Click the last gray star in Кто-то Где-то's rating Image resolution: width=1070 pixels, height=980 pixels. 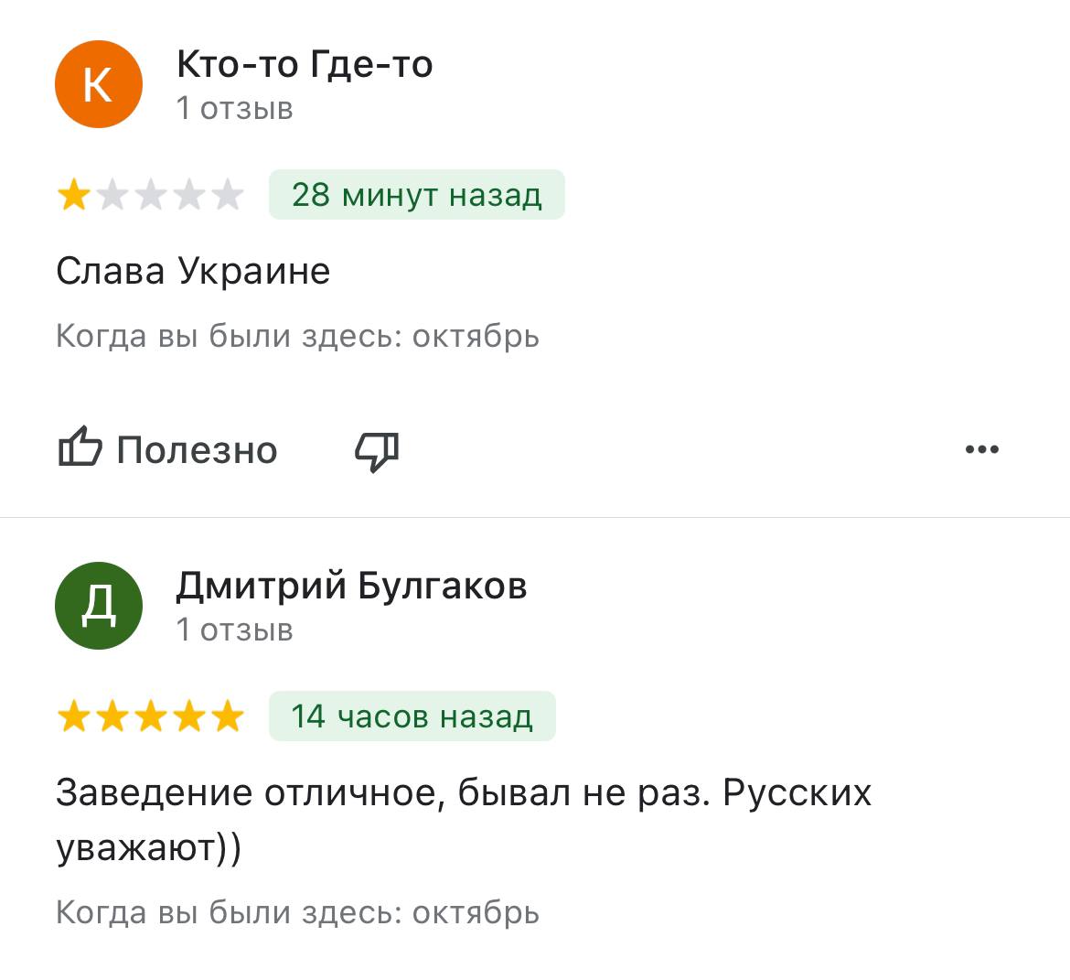coord(228,195)
